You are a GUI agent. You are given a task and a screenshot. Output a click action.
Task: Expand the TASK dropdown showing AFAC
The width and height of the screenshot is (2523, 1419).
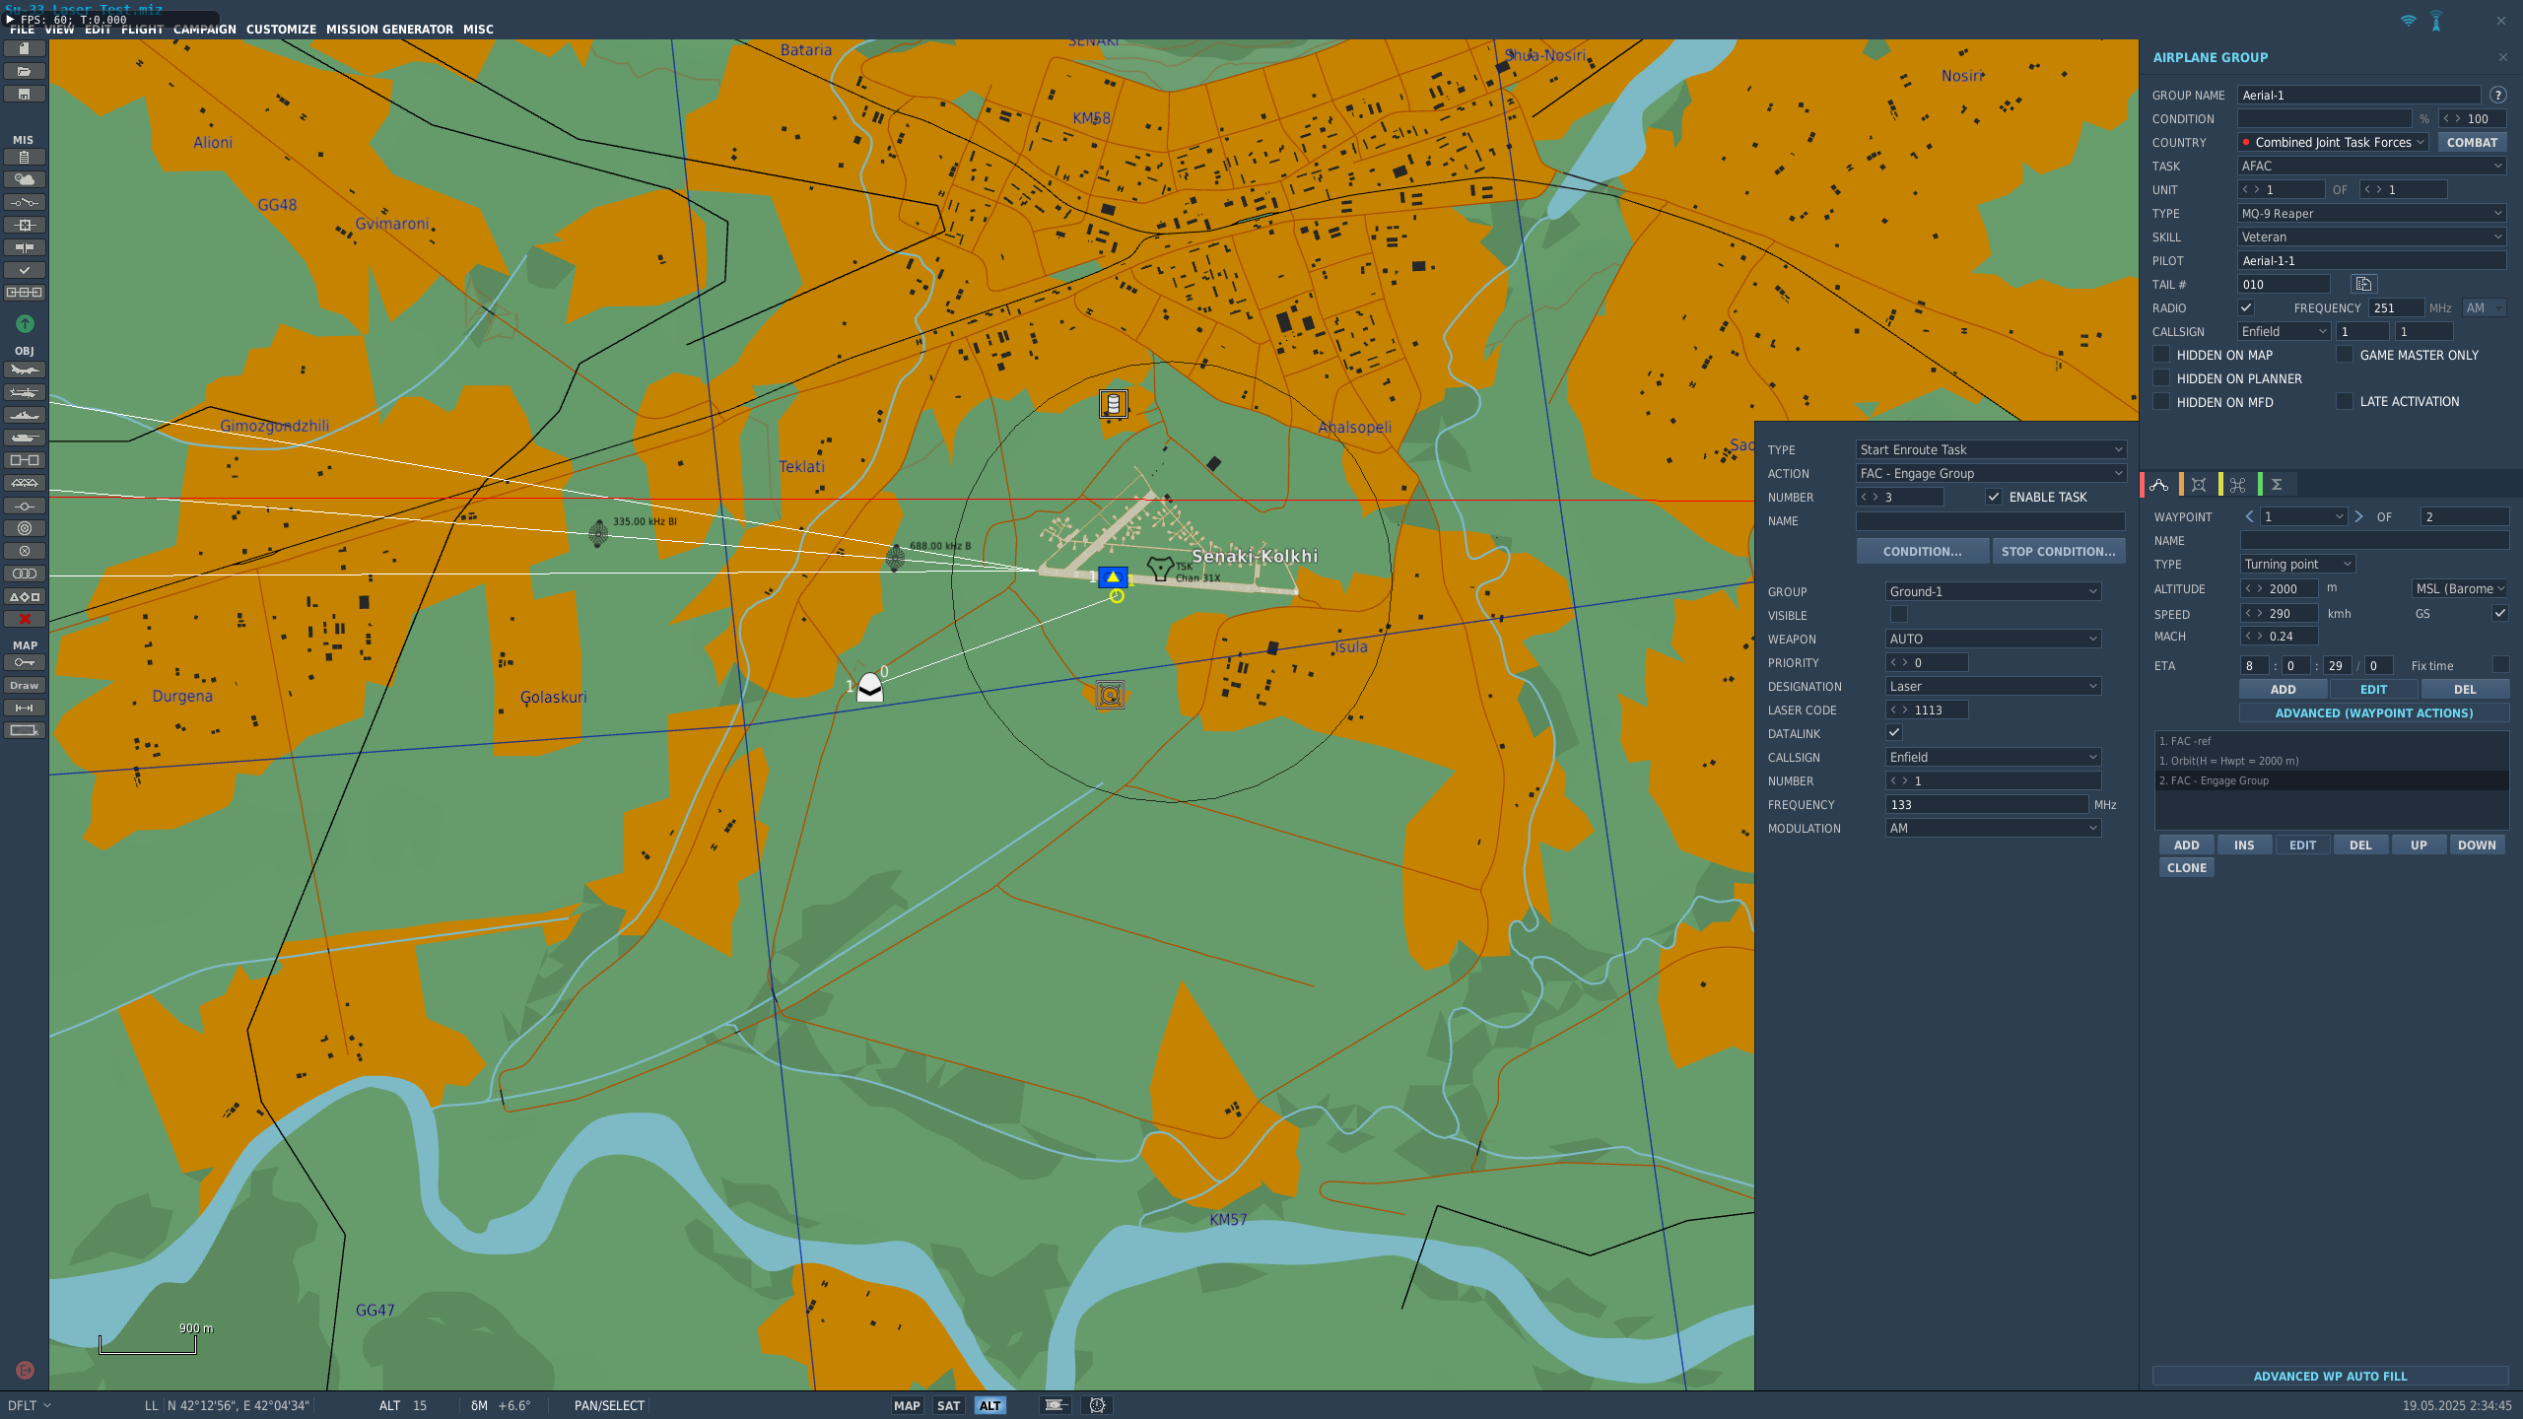point(2371,166)
